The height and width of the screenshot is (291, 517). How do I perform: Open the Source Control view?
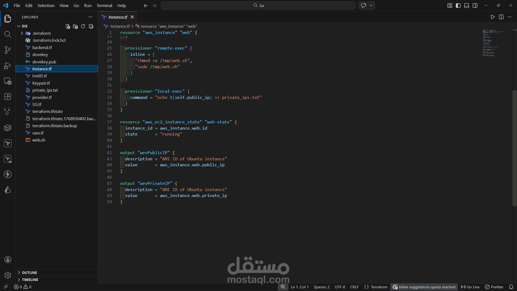coord(8,50)
